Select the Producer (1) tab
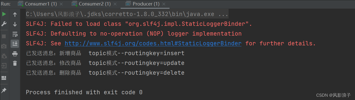Screen dimensions: 355x100 [146, 4]
